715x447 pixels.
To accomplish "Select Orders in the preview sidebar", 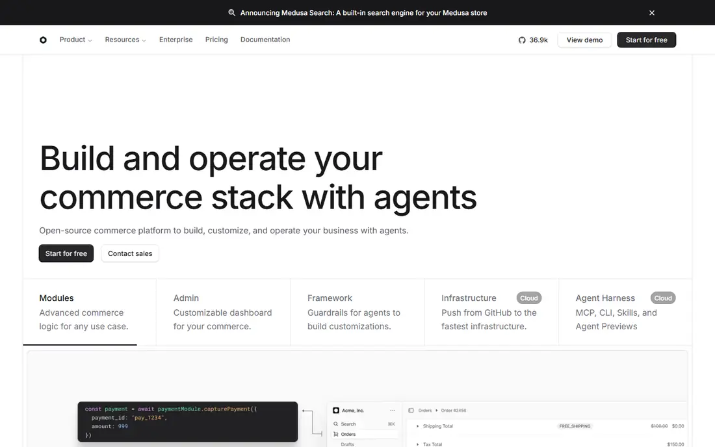I will pyautogui.click(x=365, y=434).
